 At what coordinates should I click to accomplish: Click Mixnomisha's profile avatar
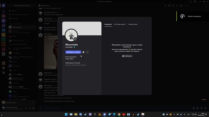click(x=71, y=35)
